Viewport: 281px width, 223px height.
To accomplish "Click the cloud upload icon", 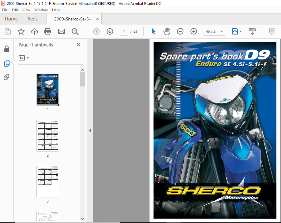I will coord(34,31).
